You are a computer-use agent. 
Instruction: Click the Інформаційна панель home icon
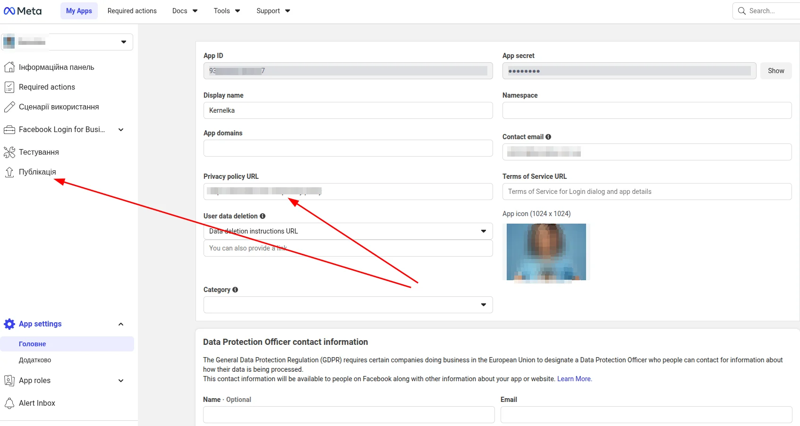tap(9, 67)
